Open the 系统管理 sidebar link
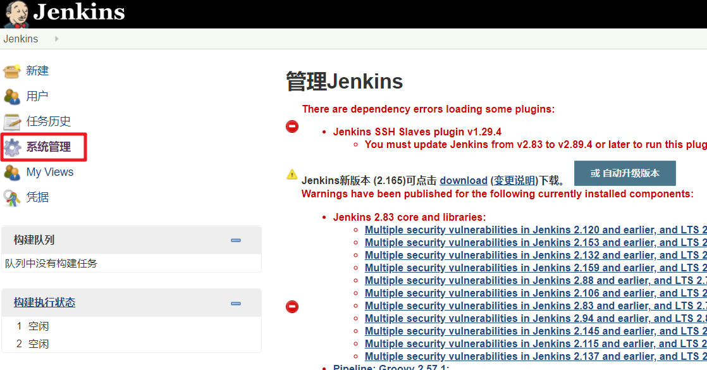 point(49,147)
